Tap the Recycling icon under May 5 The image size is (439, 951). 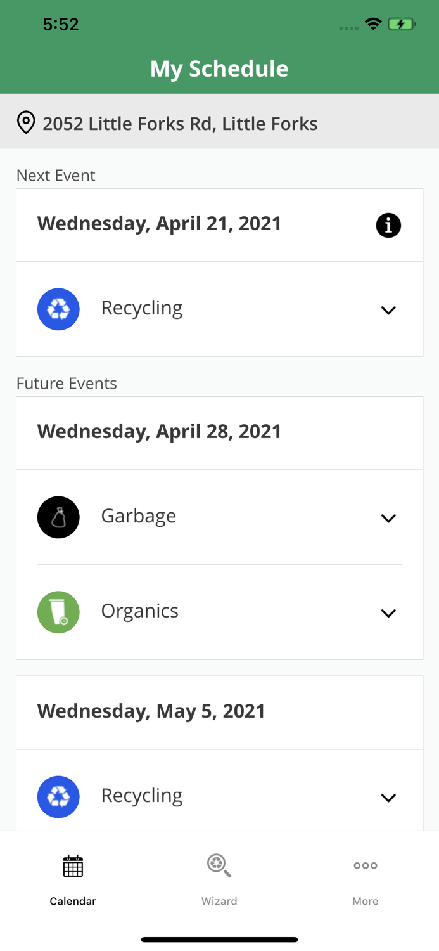coord(58,796)
